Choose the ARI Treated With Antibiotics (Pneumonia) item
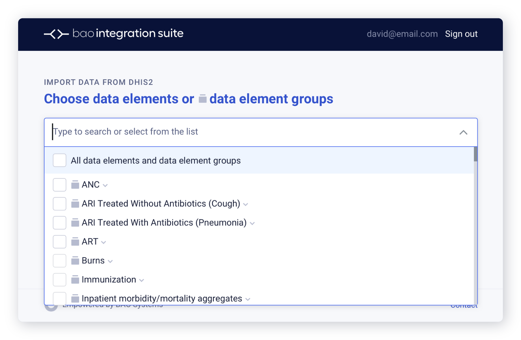The height and width of the screenshot is (340, 521). point(164,223)
